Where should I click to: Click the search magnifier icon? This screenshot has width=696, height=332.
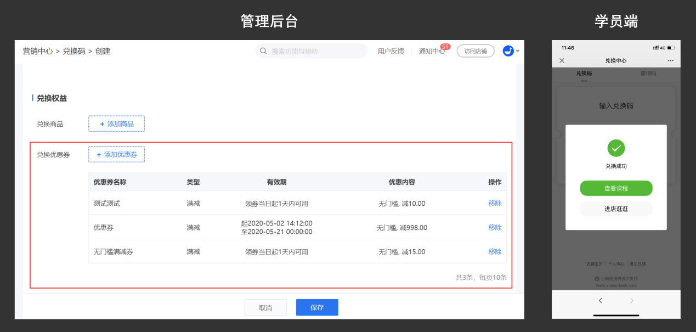click(x=263, y=51)
